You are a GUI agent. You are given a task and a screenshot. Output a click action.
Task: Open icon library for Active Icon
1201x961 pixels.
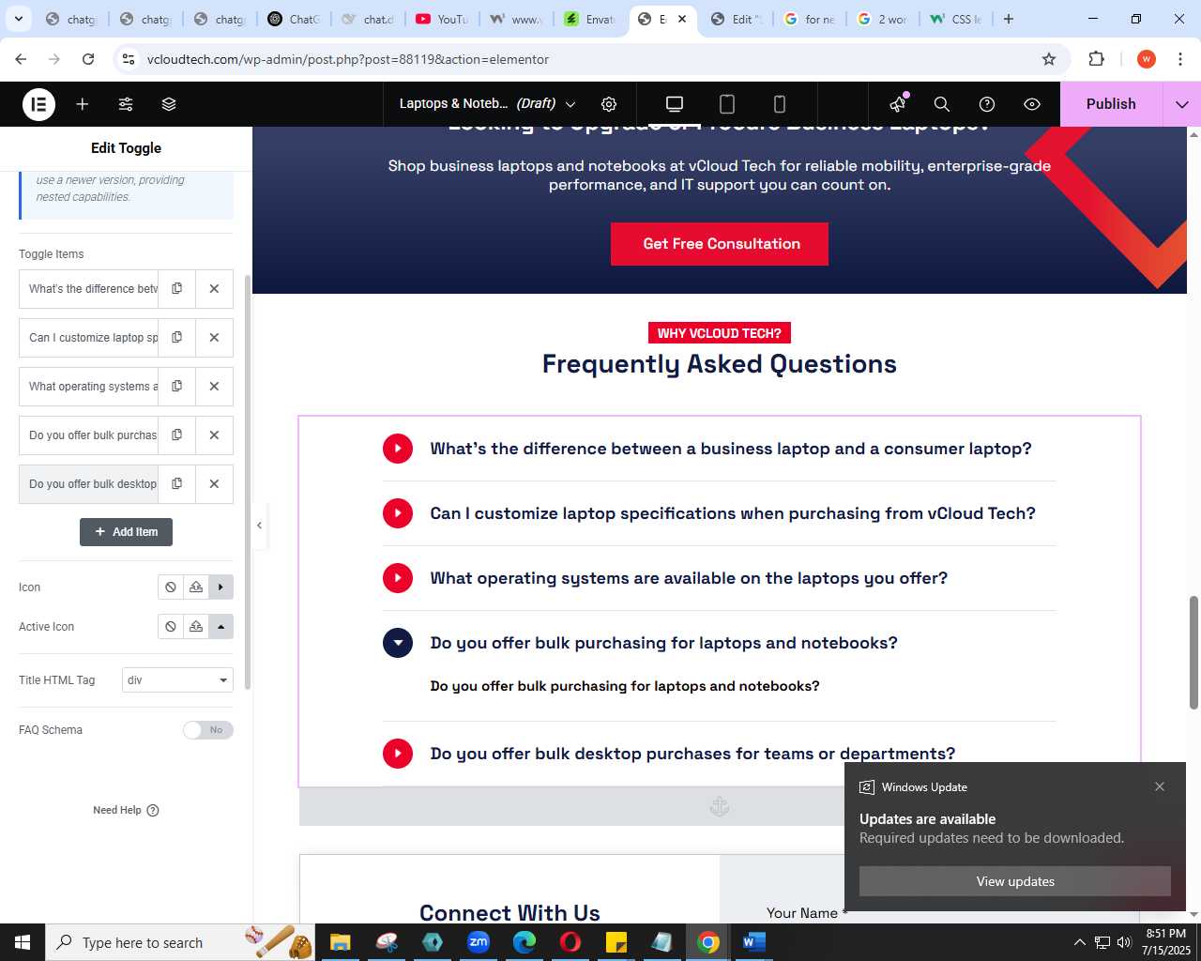pos(220,627)
